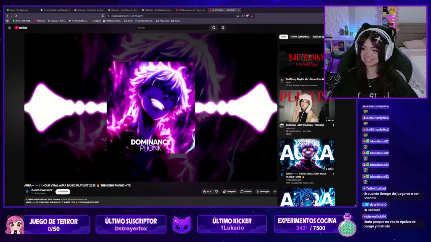Focus the Buscar search field

click(x=173, y=28)
